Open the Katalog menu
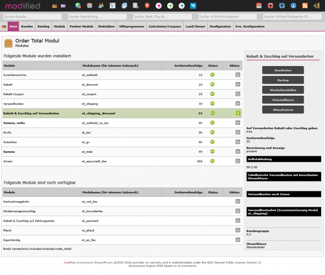This screenshot has height=275, width=325. click(x=43, y=26)
